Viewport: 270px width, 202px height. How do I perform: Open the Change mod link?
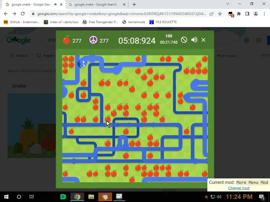tap(239, 188)
